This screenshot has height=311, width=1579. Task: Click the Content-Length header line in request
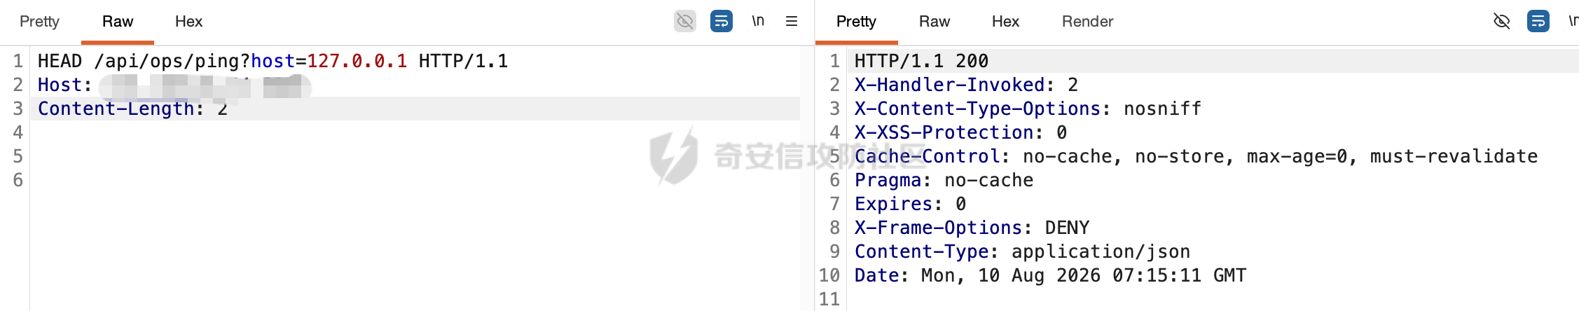point(132,109)
